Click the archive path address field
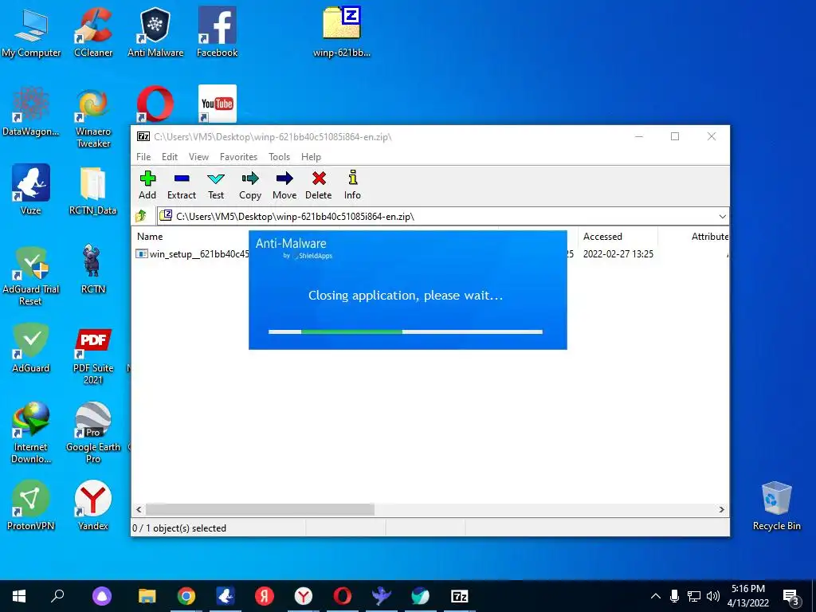Viewport: 816px width, 612px height. pos(437,217)
